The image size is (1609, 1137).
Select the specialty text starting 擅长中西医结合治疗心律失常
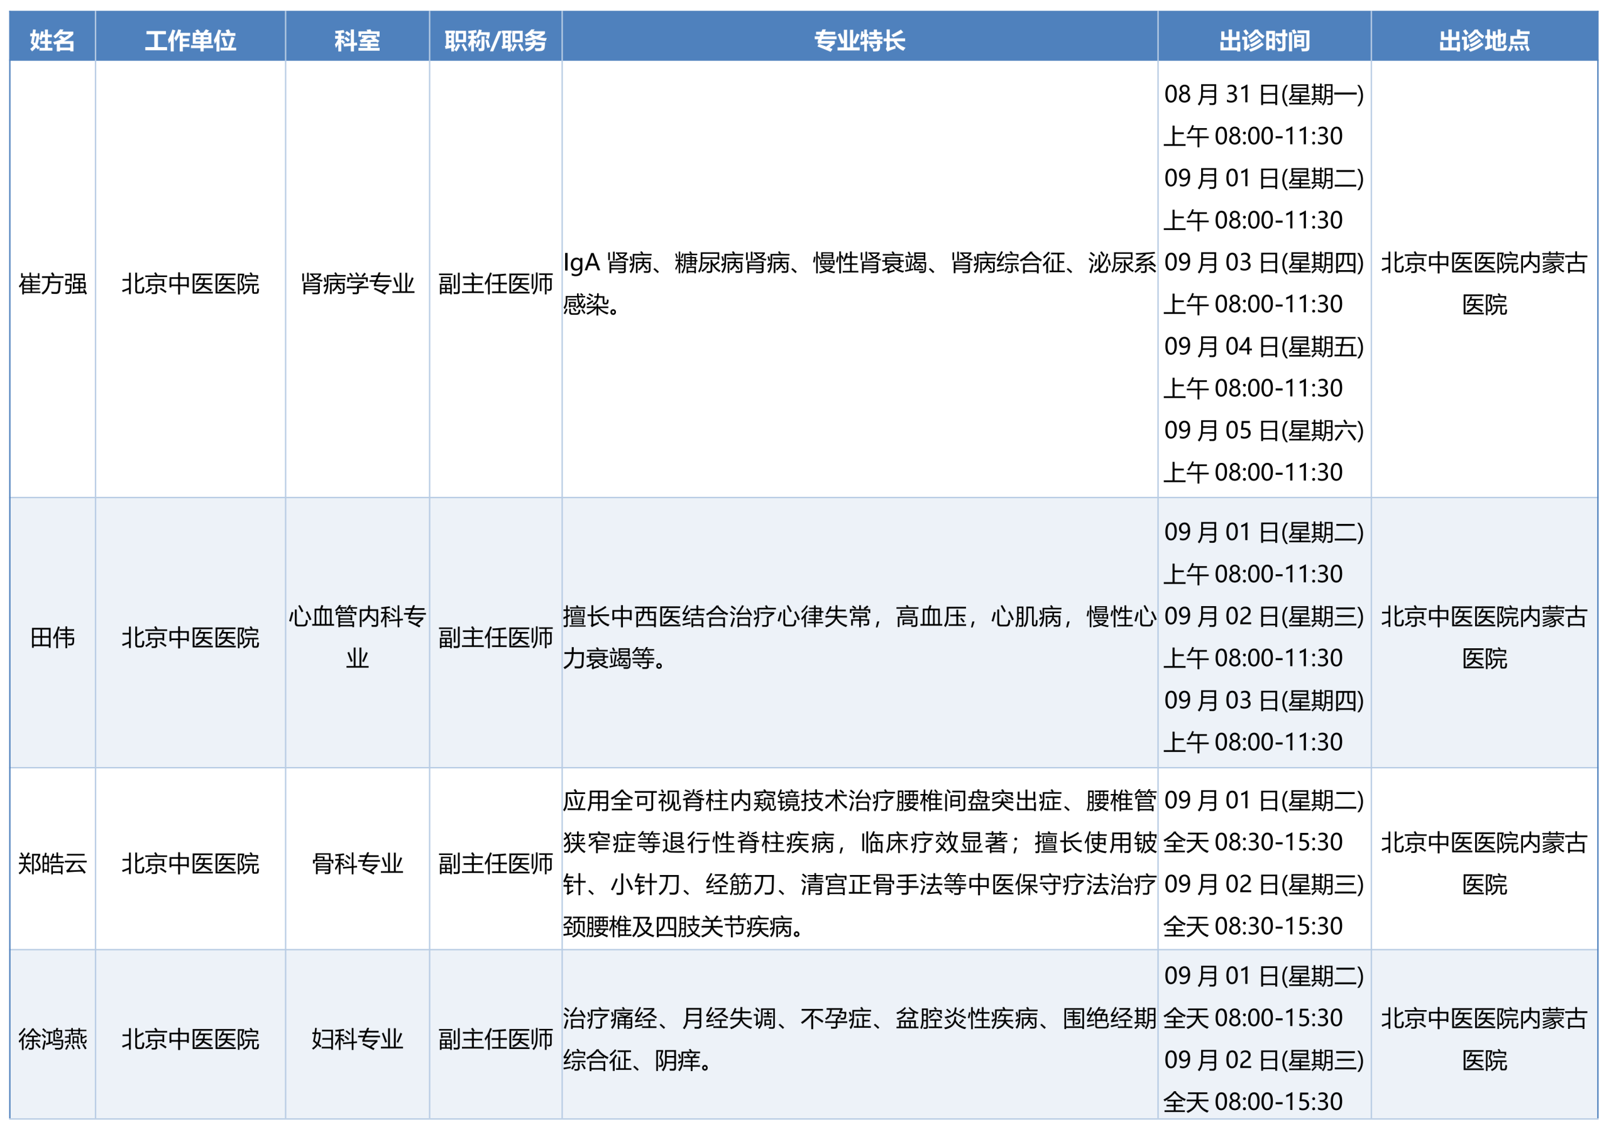tap(860, 638)
